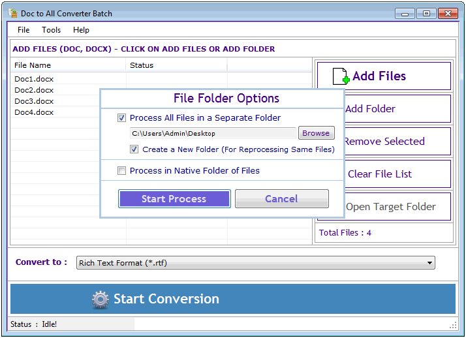Open the Help menu
The image size is (466, 338).
(x=81, y=30)
